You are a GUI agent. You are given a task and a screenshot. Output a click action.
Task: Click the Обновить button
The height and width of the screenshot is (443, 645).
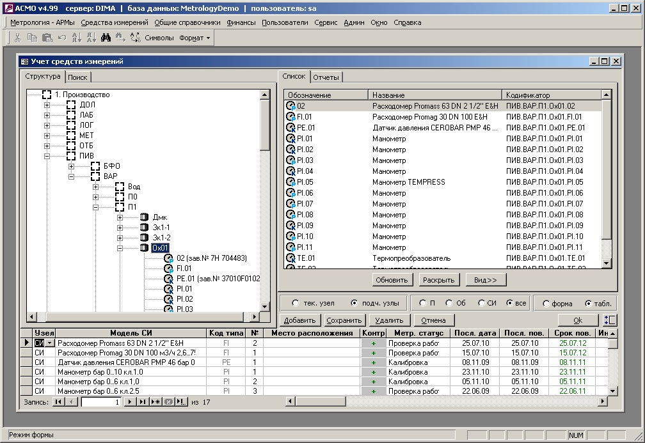coord(392,280)
